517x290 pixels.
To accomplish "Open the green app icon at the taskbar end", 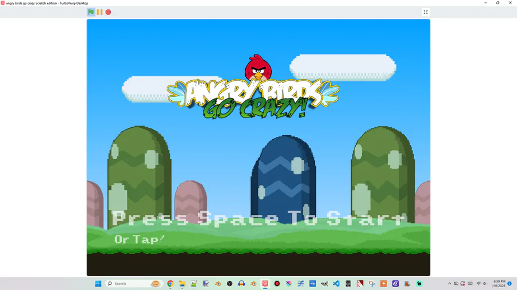I will [x=419, y=284].
